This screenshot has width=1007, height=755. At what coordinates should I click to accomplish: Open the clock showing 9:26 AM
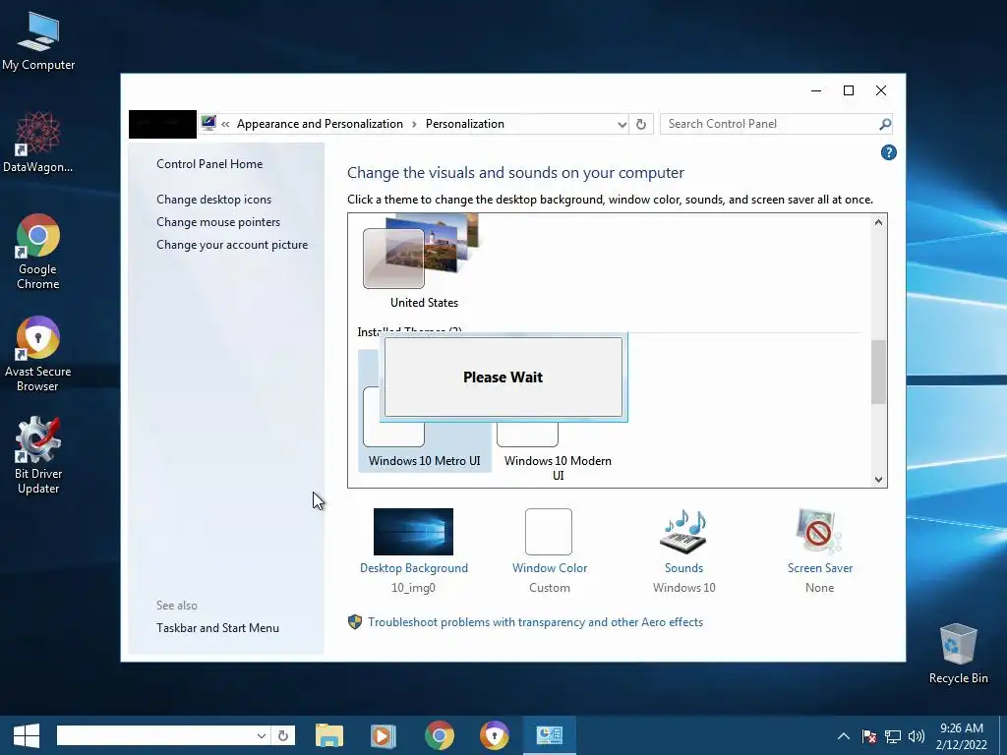pos(962,736)
